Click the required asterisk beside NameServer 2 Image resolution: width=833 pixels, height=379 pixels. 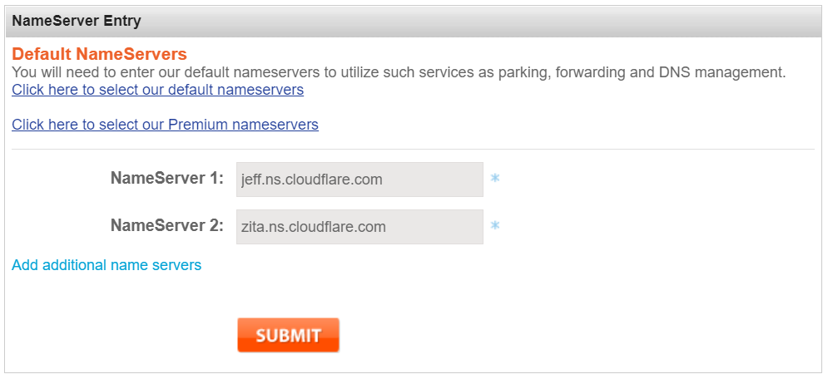point(494,226)
